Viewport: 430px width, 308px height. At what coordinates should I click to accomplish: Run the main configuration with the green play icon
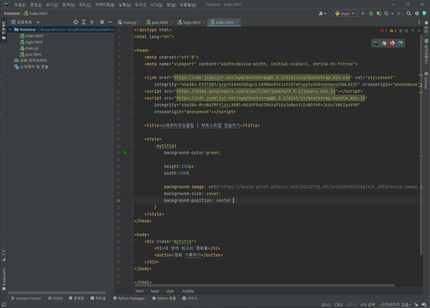tap(363, 13)
